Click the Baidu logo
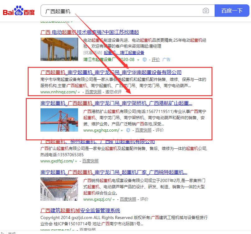 [x=19, y=11]
